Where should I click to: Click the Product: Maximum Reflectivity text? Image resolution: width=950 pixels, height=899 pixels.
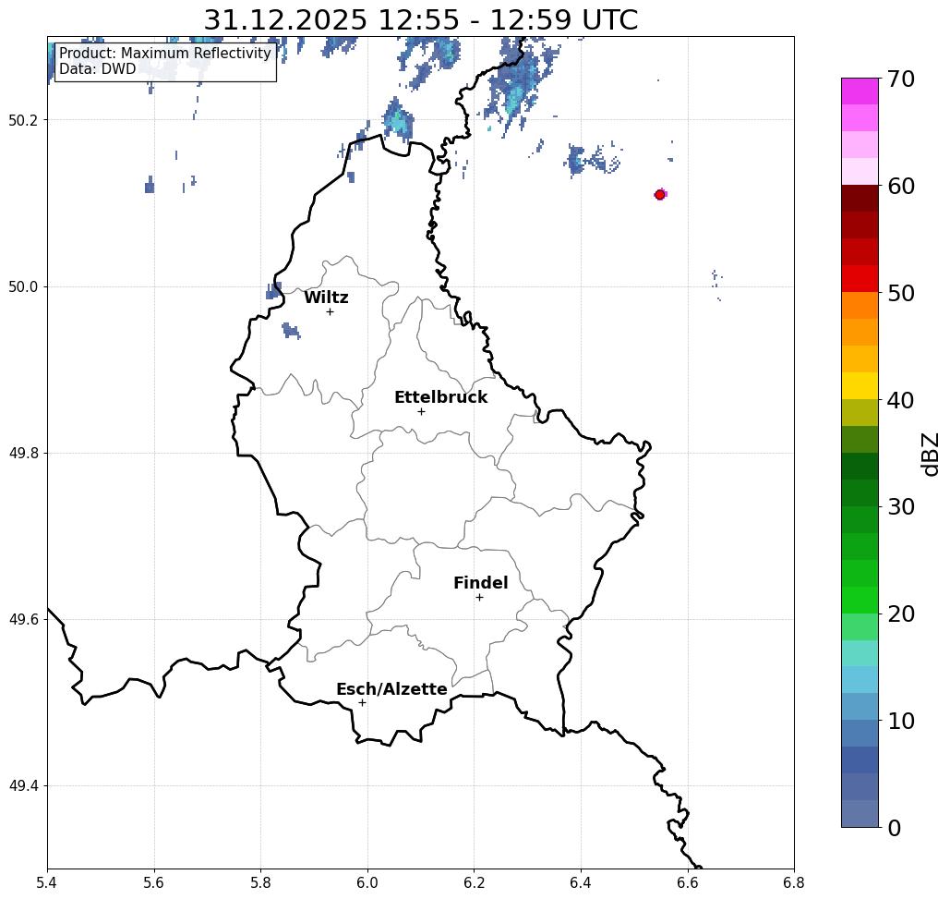(164, 54)
